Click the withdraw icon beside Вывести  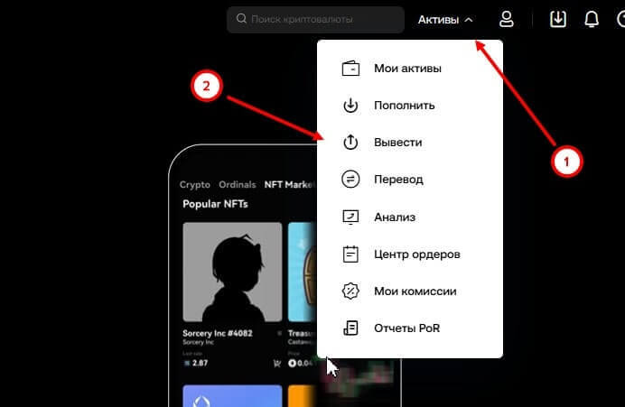(350, 143)
